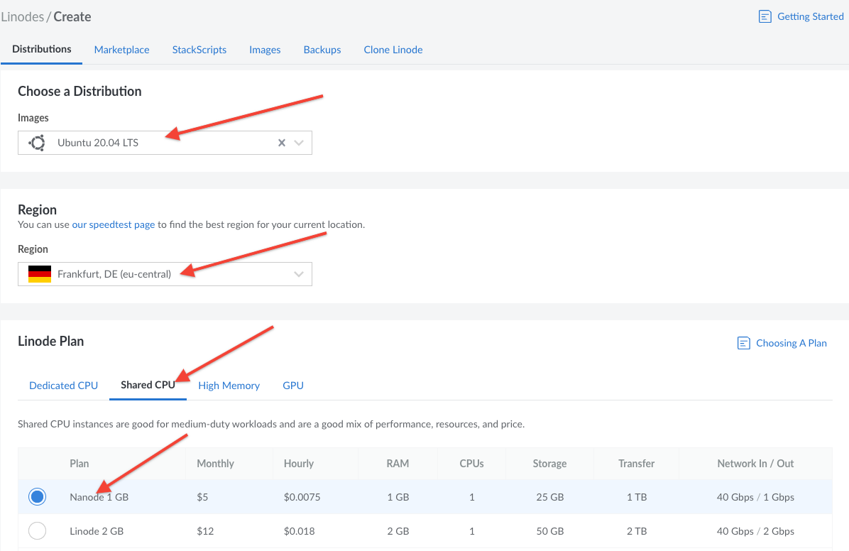
Task: Switch to High Memory plan tab
Action: (x=229, y=386)
